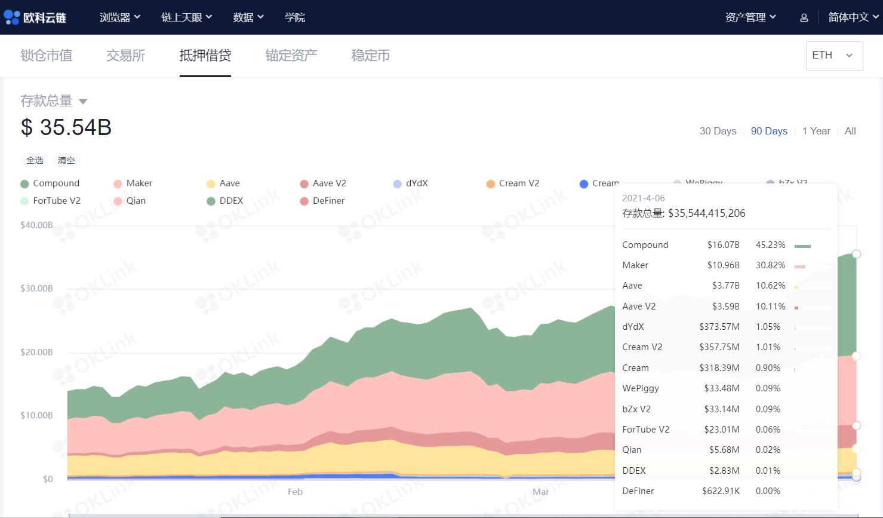Viewport: 883px width, 518px height.
Task: Click Aave V2 $3.59B tooltip row
Action: pos(726,306)
